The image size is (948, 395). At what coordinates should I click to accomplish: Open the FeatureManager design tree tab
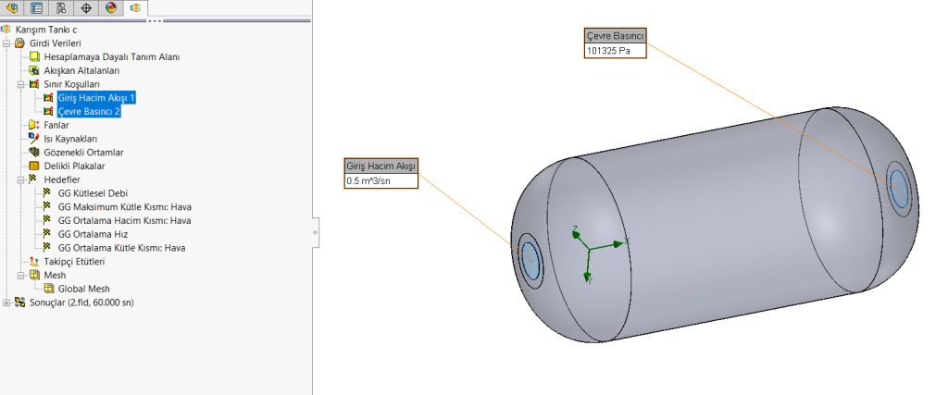13,8
